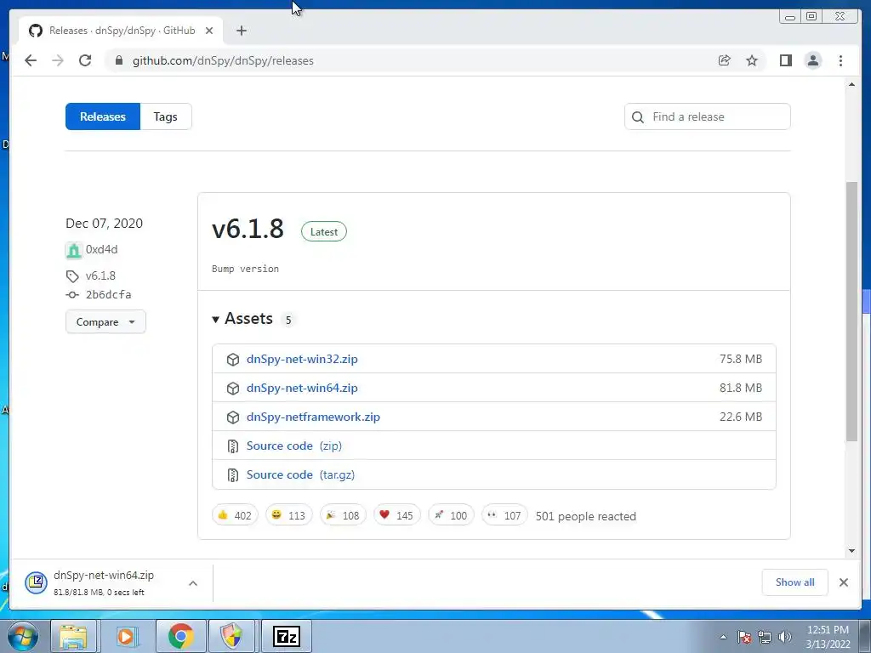
Task: Share this page via share icon
Action: point(725,60)
